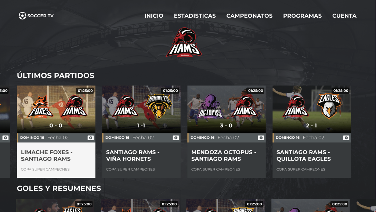Click the play icon on partially hidden left card

5,138
